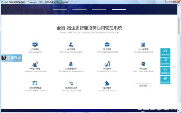Click the 视频演示 video demo sidebar button
The image size is (181, 113).
coord(165,71)
